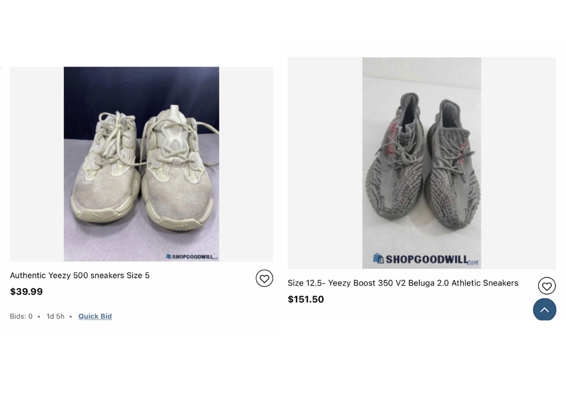Click the right striped shoe in the Beluga photo
Screen dimensions: 566x402
click(453, 164)
